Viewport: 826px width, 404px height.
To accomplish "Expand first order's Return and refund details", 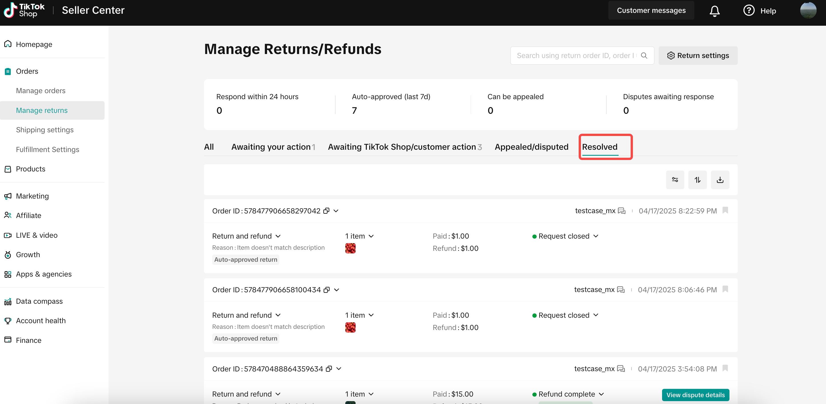I will (246, 236).
